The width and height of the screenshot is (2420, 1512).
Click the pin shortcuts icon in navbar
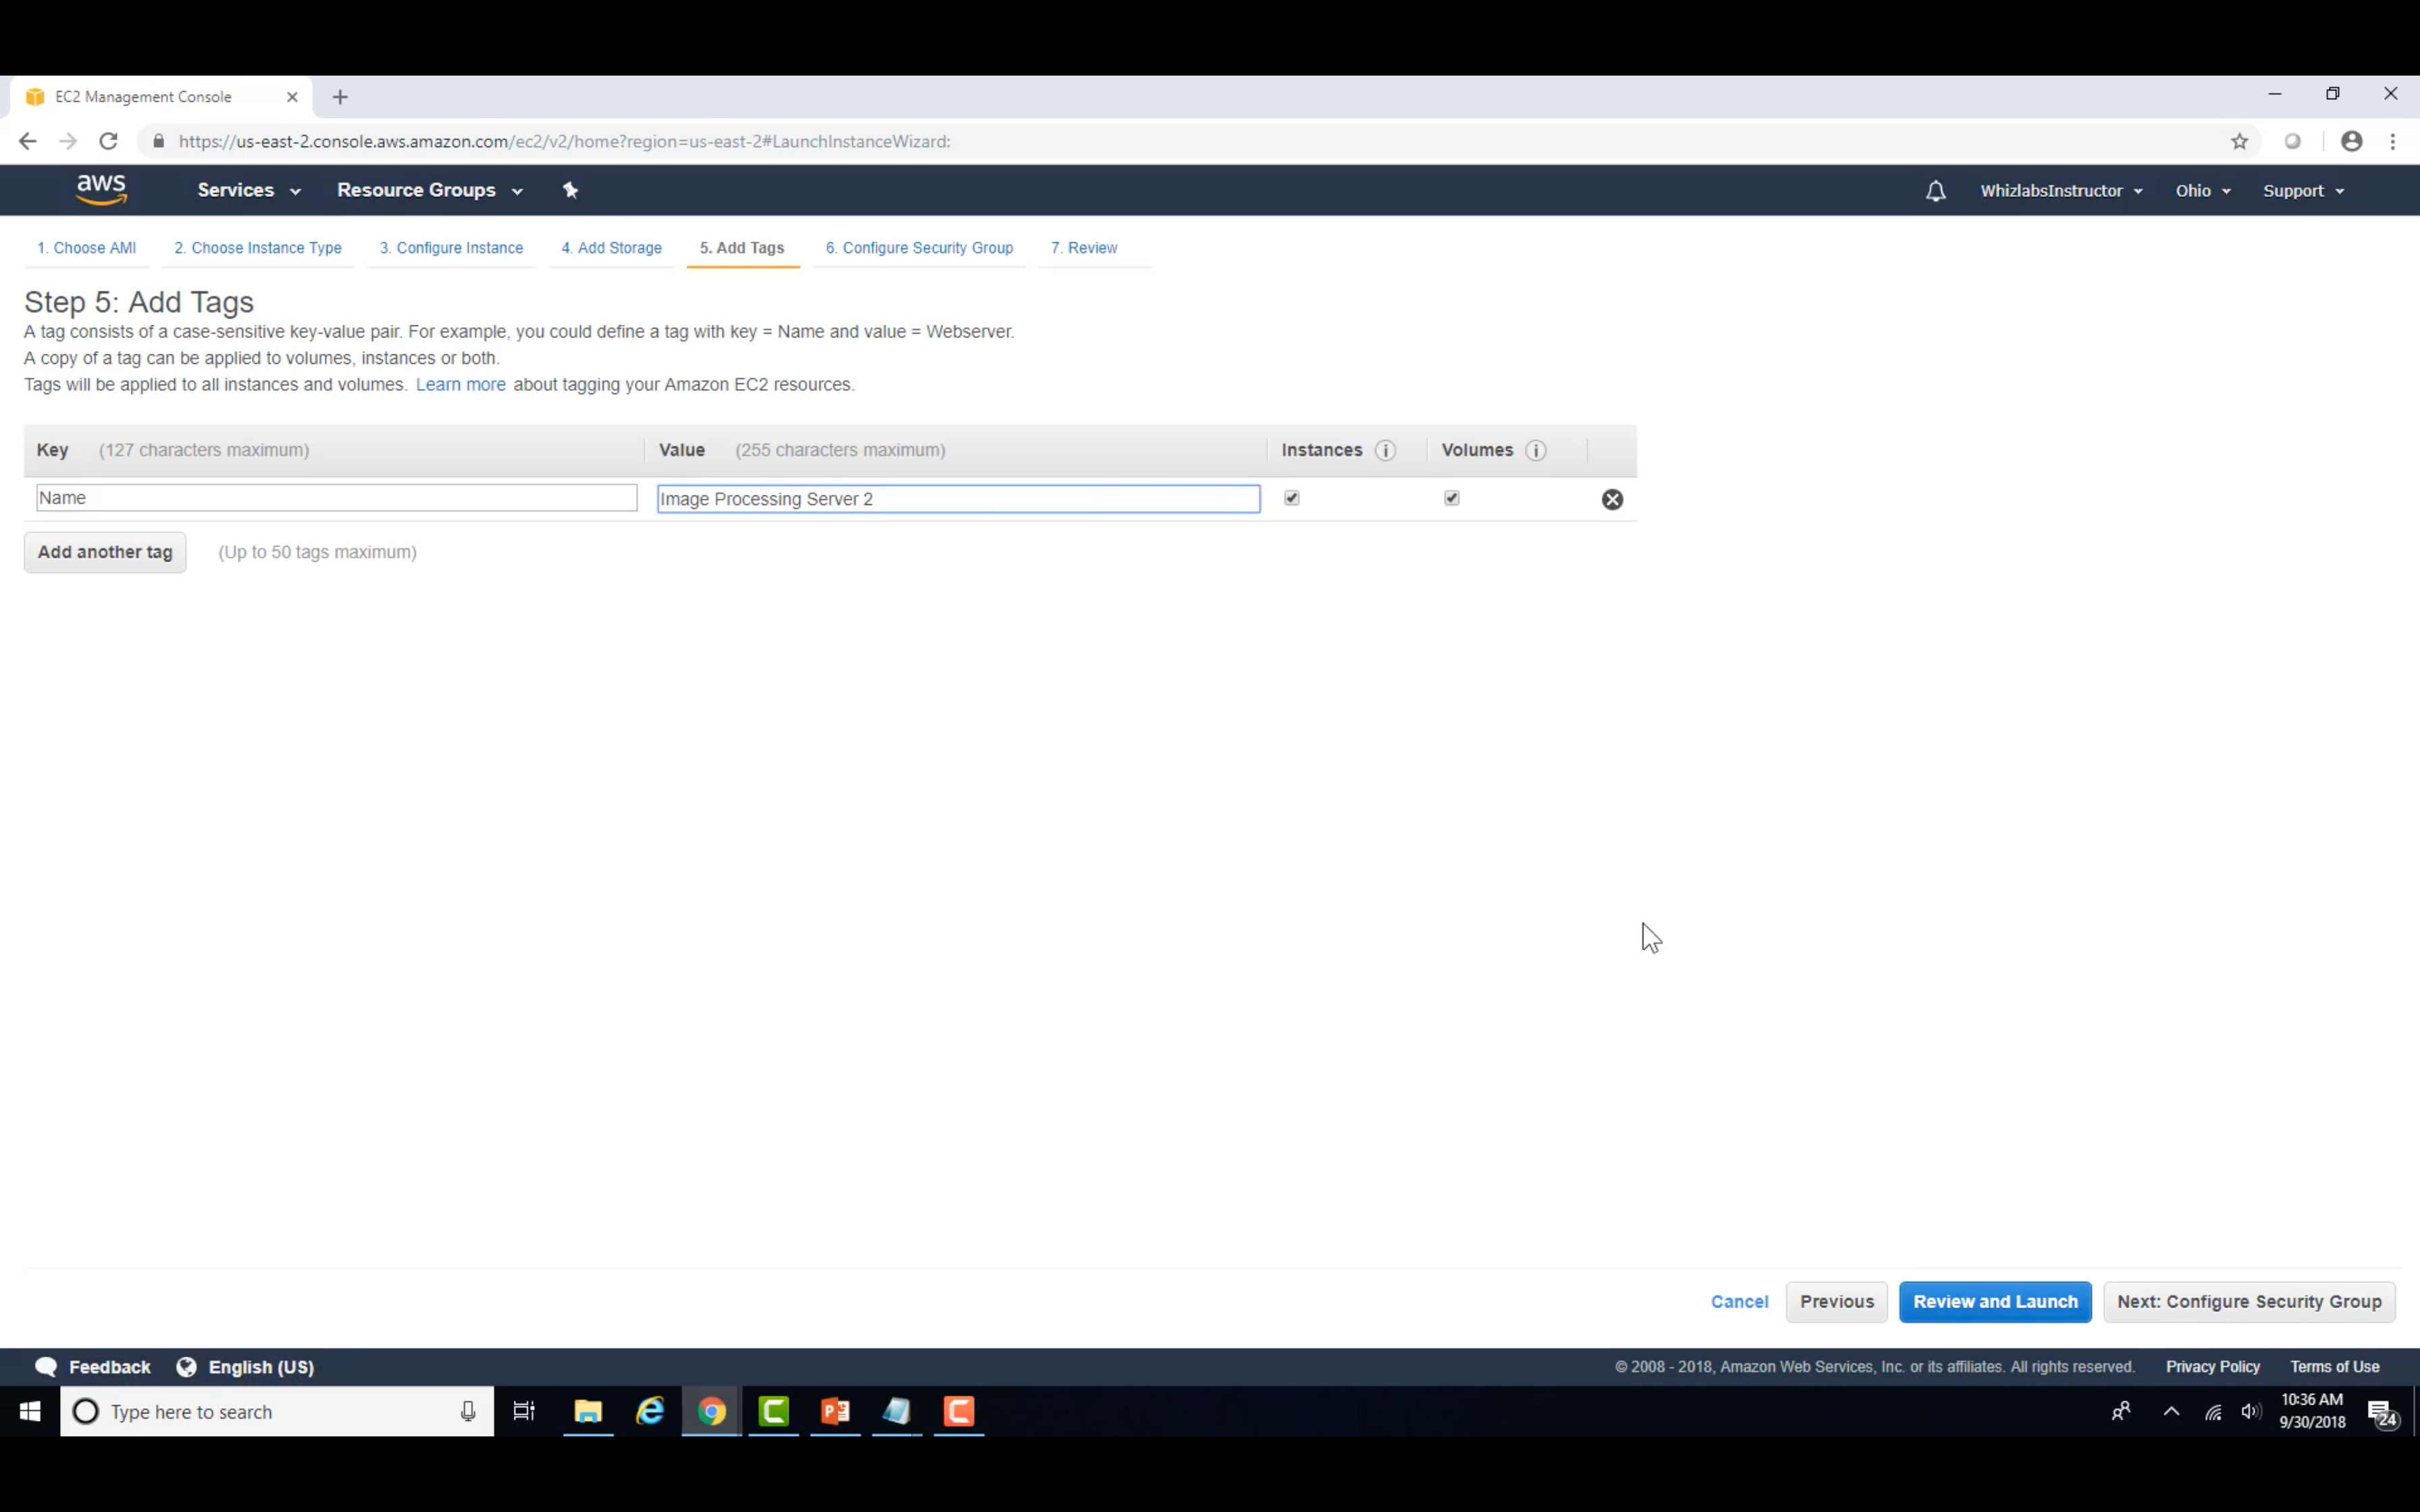[570, 190]
